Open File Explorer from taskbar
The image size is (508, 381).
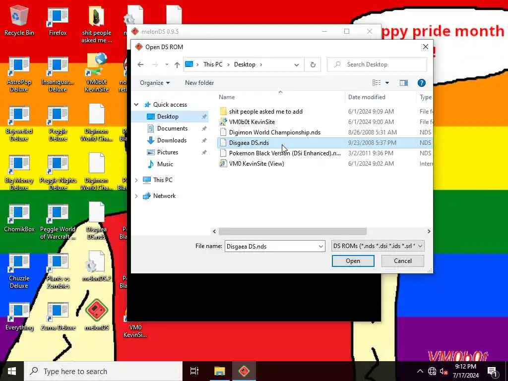tap(219, 371)
